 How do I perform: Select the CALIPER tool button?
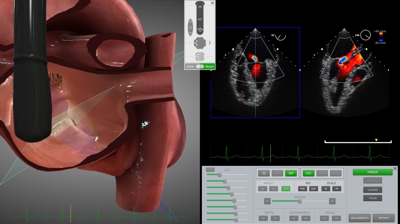click(373, 190)
